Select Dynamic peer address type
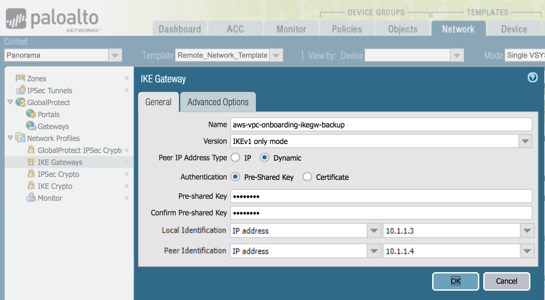The height and width of the screenshot is (300, 545). click(x=264, y=158)
